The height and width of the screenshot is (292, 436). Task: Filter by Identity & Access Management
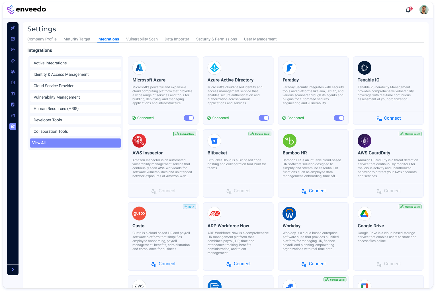75,75
